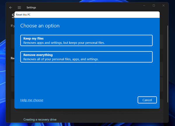Click the Settings window title text
The image size is (175, 126).
pyautogui.click(x=31, y=8)
